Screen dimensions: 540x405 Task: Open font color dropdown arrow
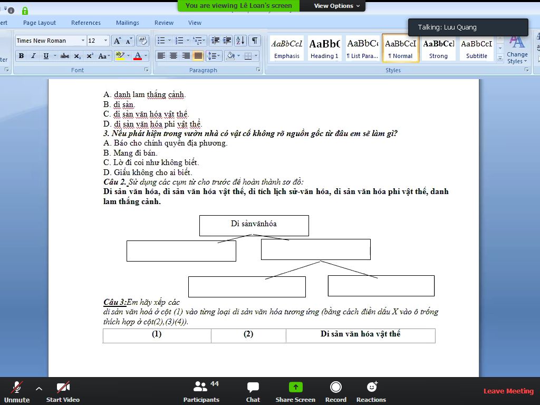click(146, 56)
